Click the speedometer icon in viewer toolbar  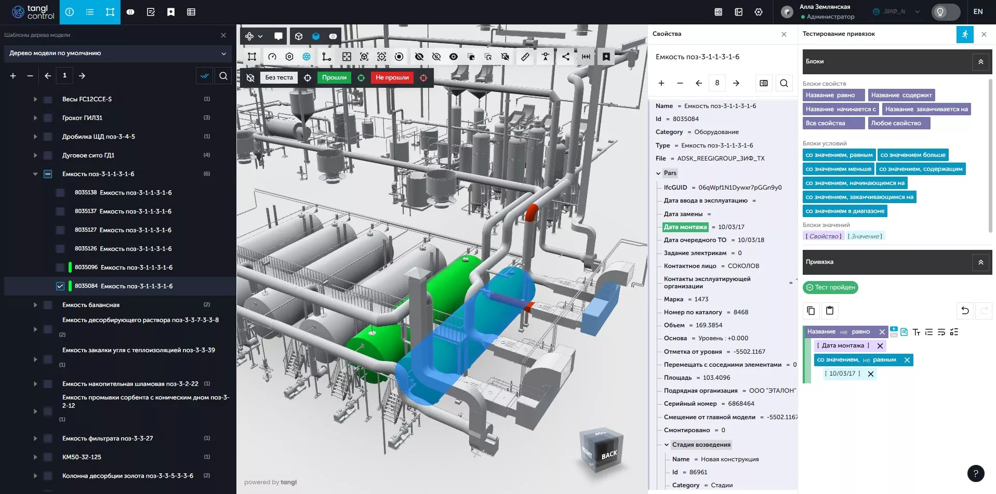(x=272, y=57)
